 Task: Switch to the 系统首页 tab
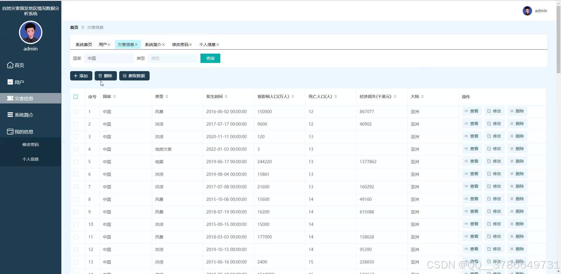[x=84, y=45]
